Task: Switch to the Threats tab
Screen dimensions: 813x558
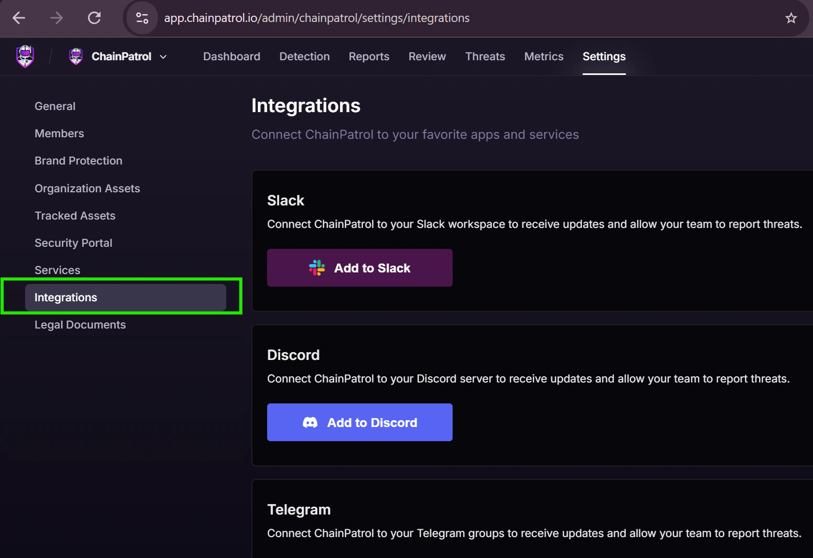Action: [x=485, y=57]
